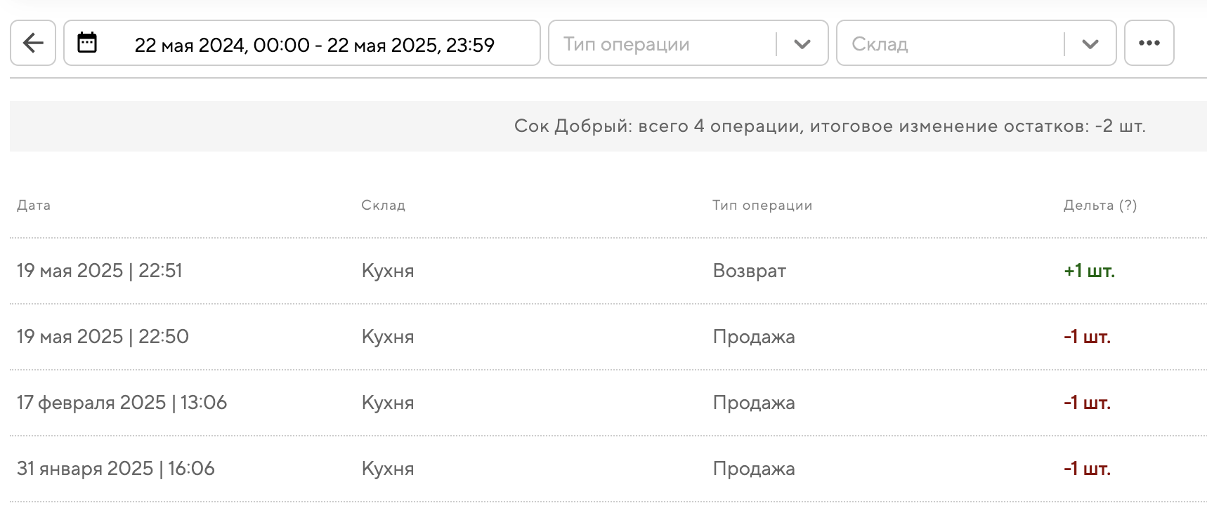Viewport: 1207px width, 522px height.
Task: Click Кухня in the 31 января row
Action: tap(388, 469)
